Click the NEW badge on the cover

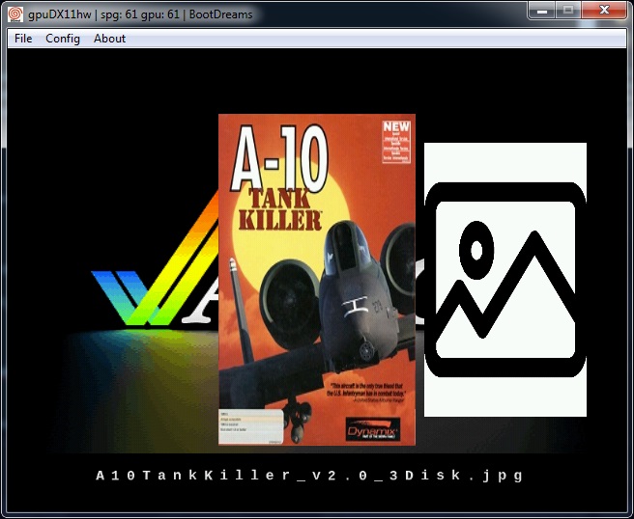coord(396,142)
